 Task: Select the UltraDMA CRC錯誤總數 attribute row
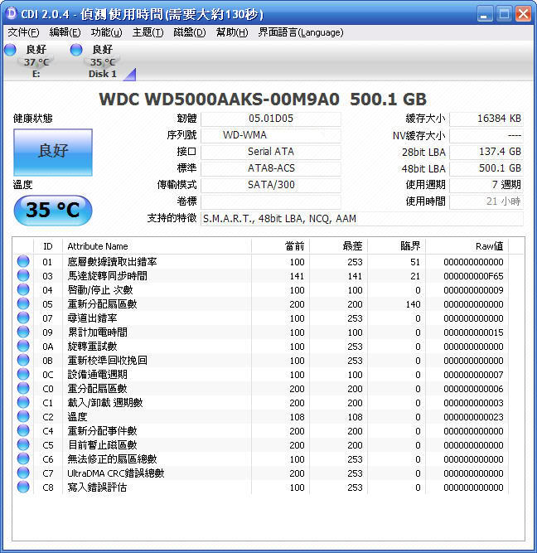(x=261, y=473)
